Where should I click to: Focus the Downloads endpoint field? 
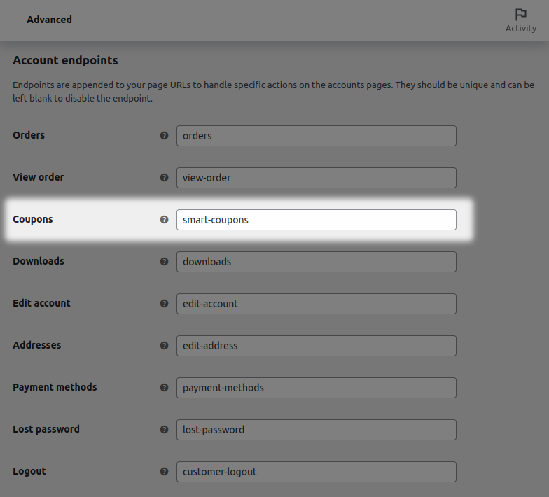(x=317, y=262)
